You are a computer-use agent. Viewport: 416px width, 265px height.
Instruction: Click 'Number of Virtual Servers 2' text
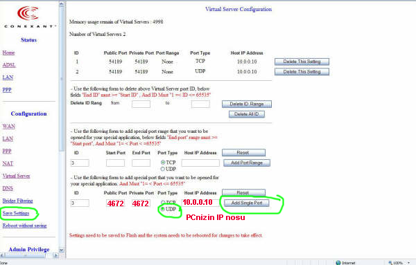point(97,35)
